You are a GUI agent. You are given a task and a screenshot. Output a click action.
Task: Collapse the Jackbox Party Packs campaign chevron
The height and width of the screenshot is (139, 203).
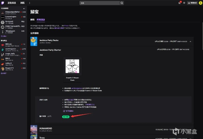tap(191, 41)
